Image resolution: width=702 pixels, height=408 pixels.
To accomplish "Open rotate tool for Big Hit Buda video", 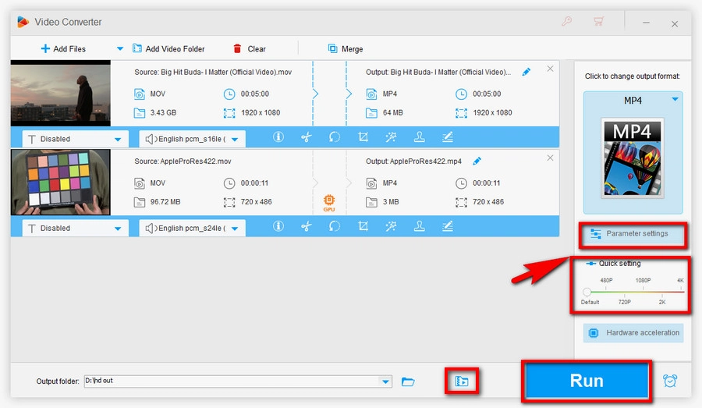I will (335, 137).
